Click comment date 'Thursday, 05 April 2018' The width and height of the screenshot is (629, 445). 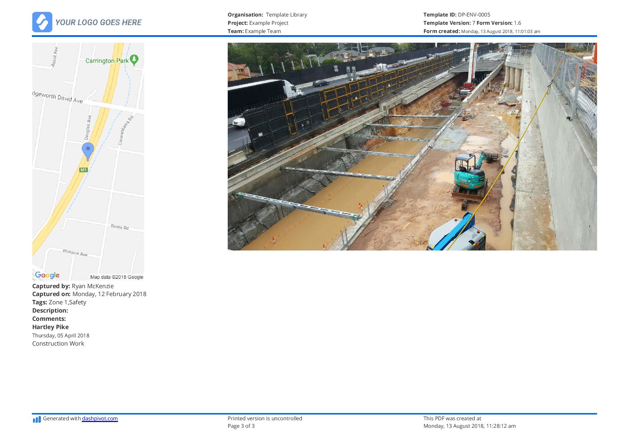click(x=61, y=336)
